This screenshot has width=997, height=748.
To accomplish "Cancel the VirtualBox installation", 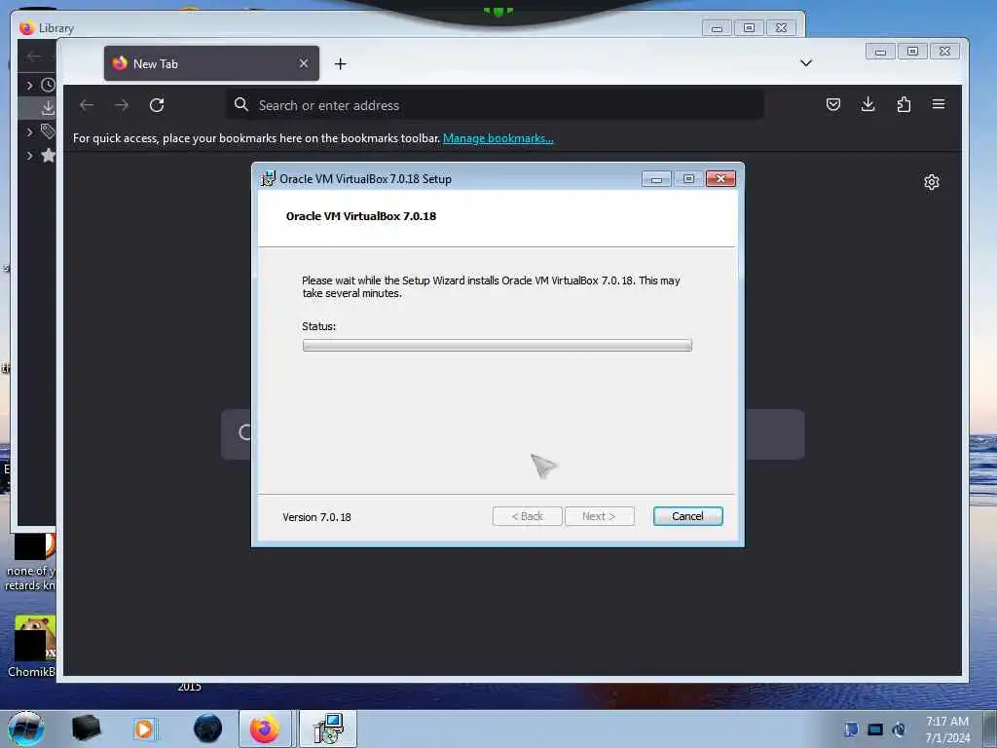I will (x=687, y=516).
